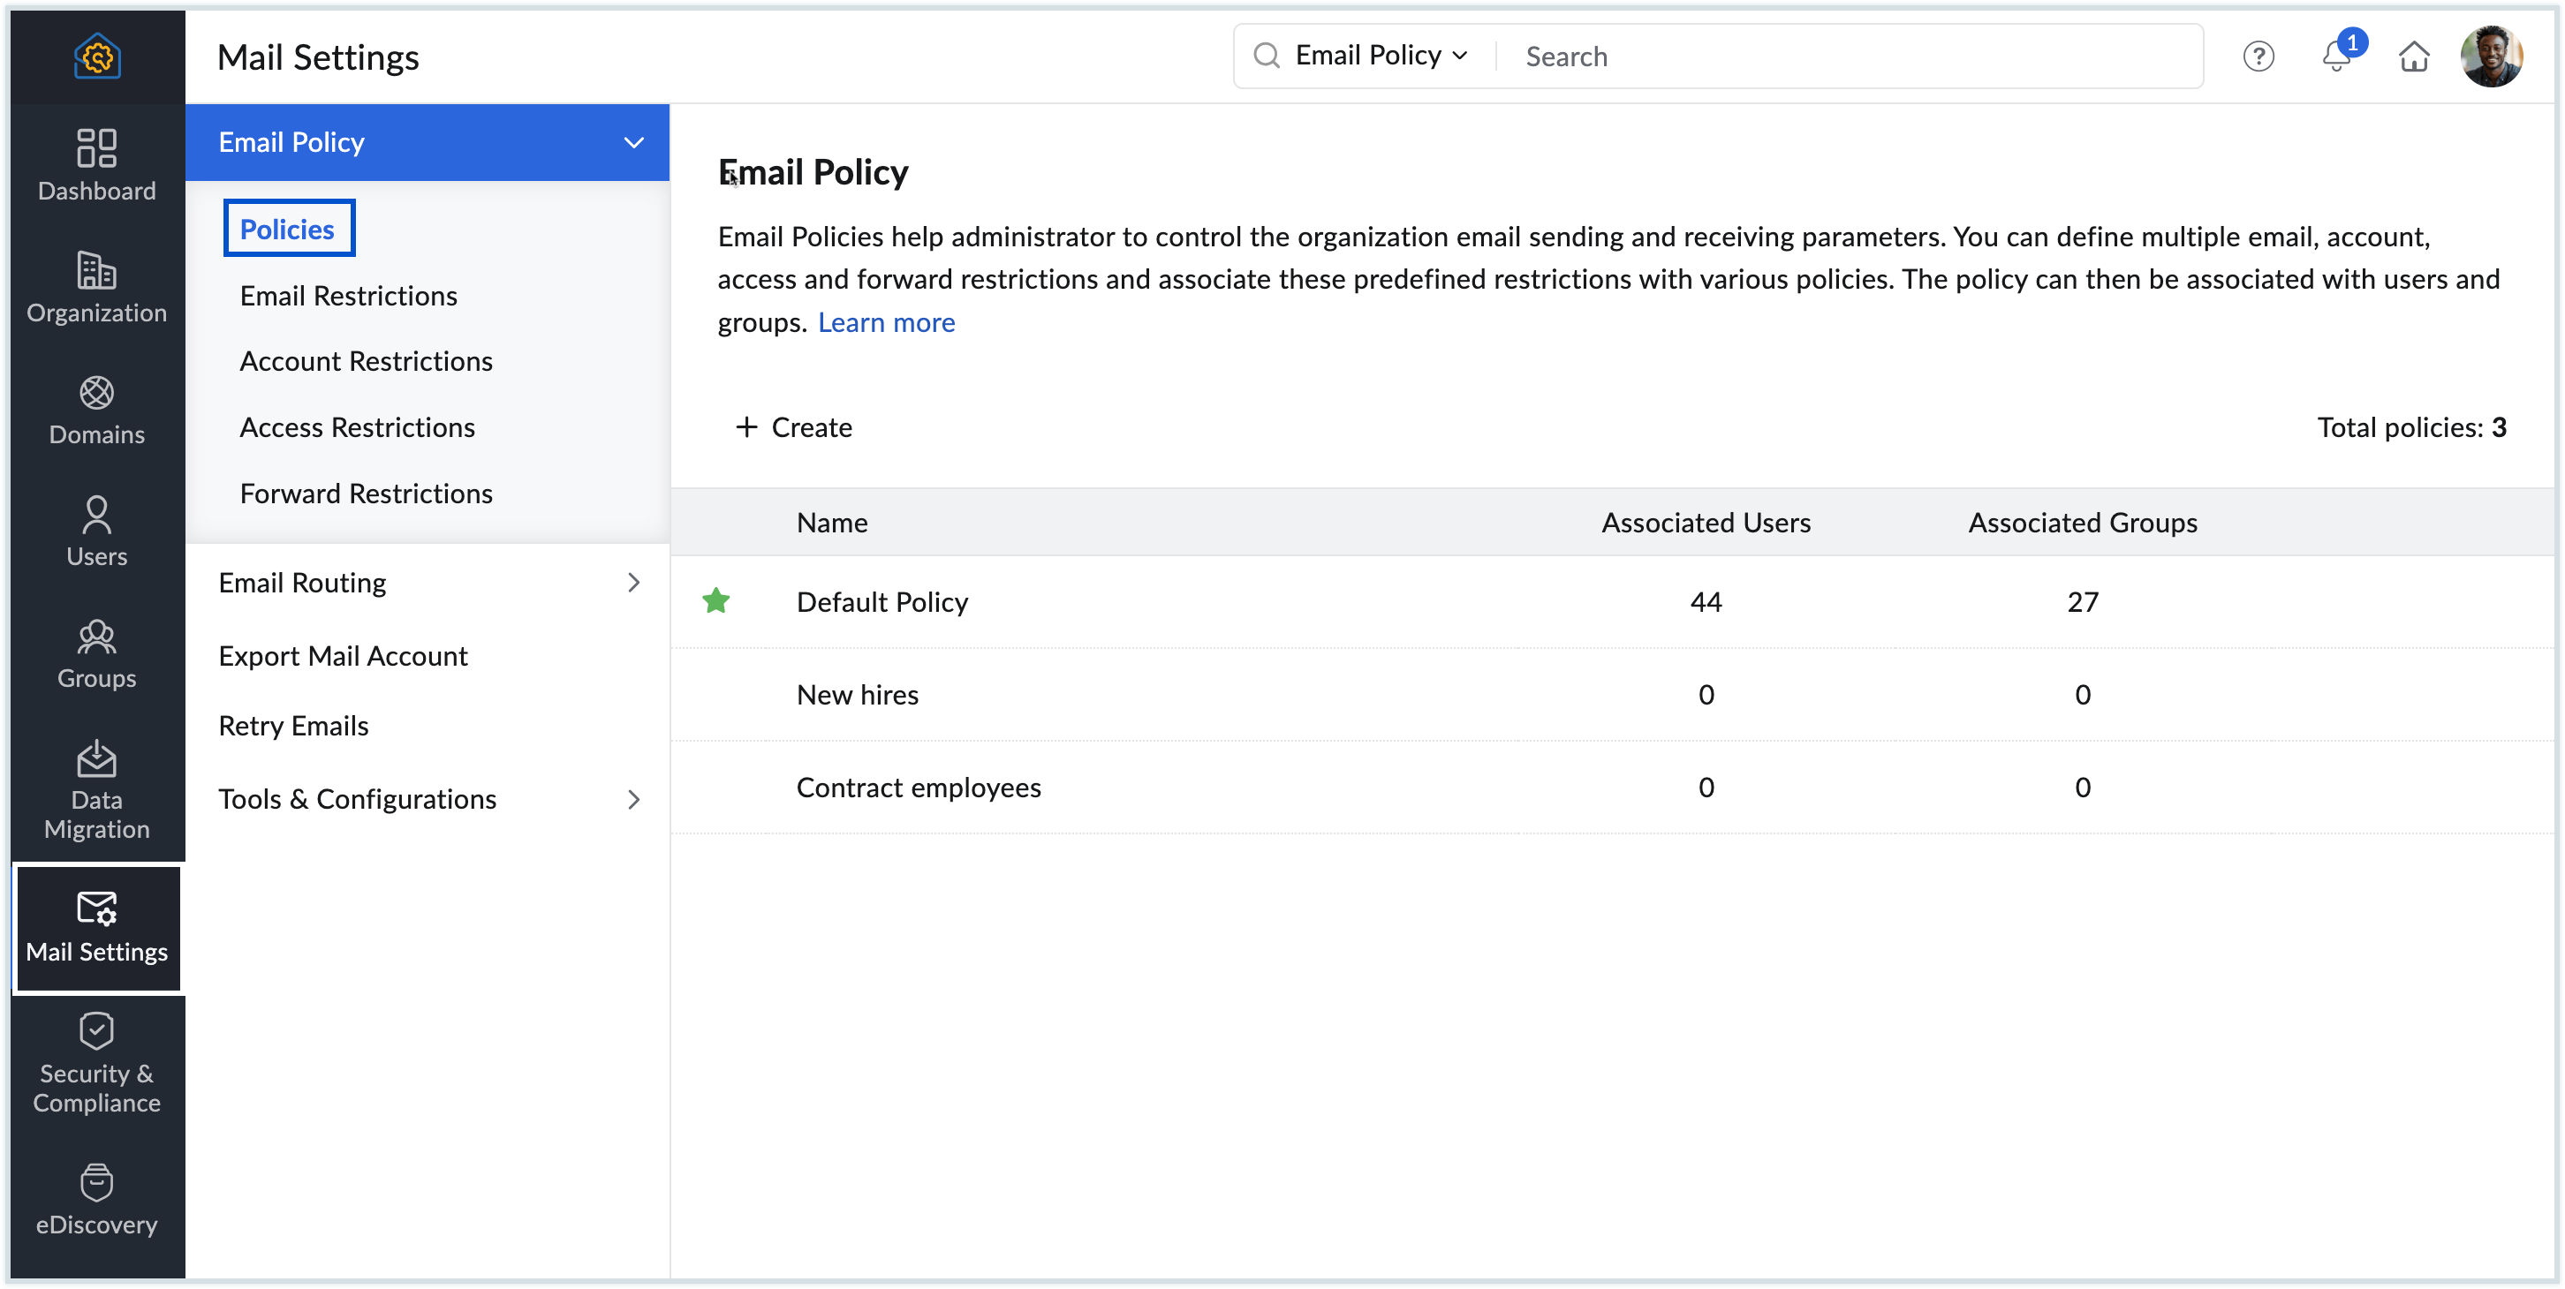Open the Domains globe icon
This screenshot has width=2565, height=1289.
(96, 392)
